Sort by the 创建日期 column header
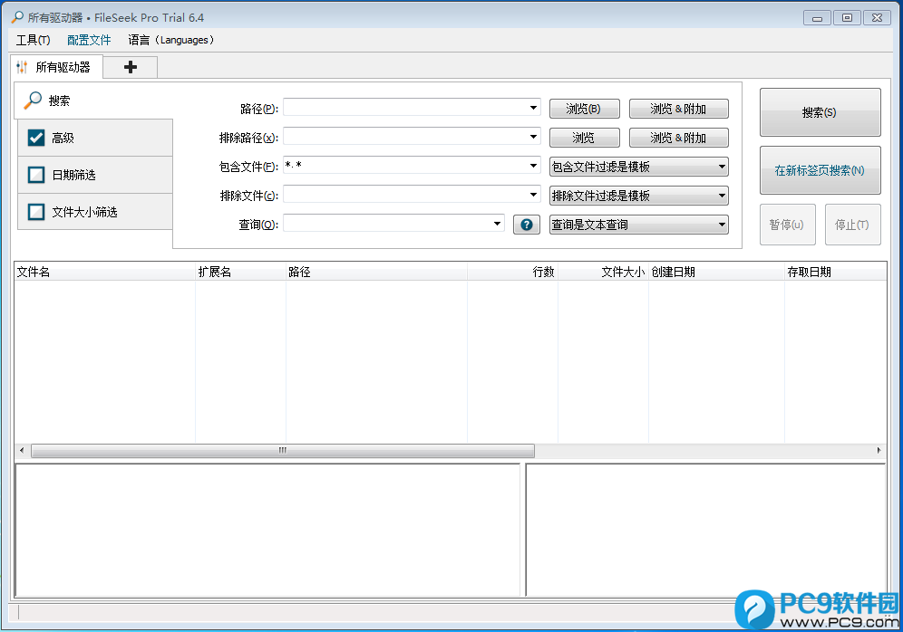The width and height of the screenshot is (903, 632). click(717, 272)
